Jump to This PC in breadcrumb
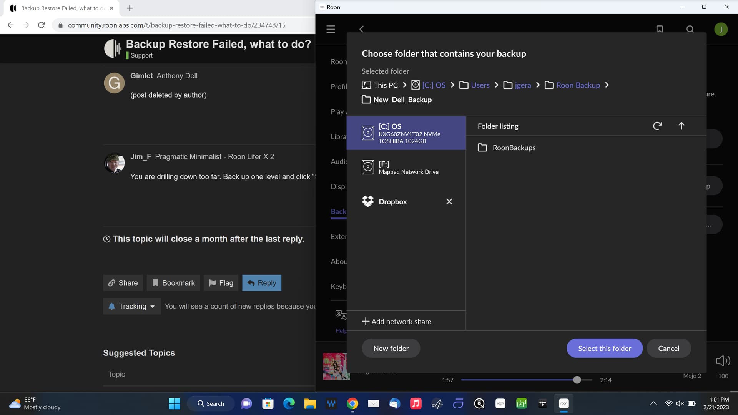Image resolution: width=738 pixels, height=415 pixels. (x=380, y=85)
